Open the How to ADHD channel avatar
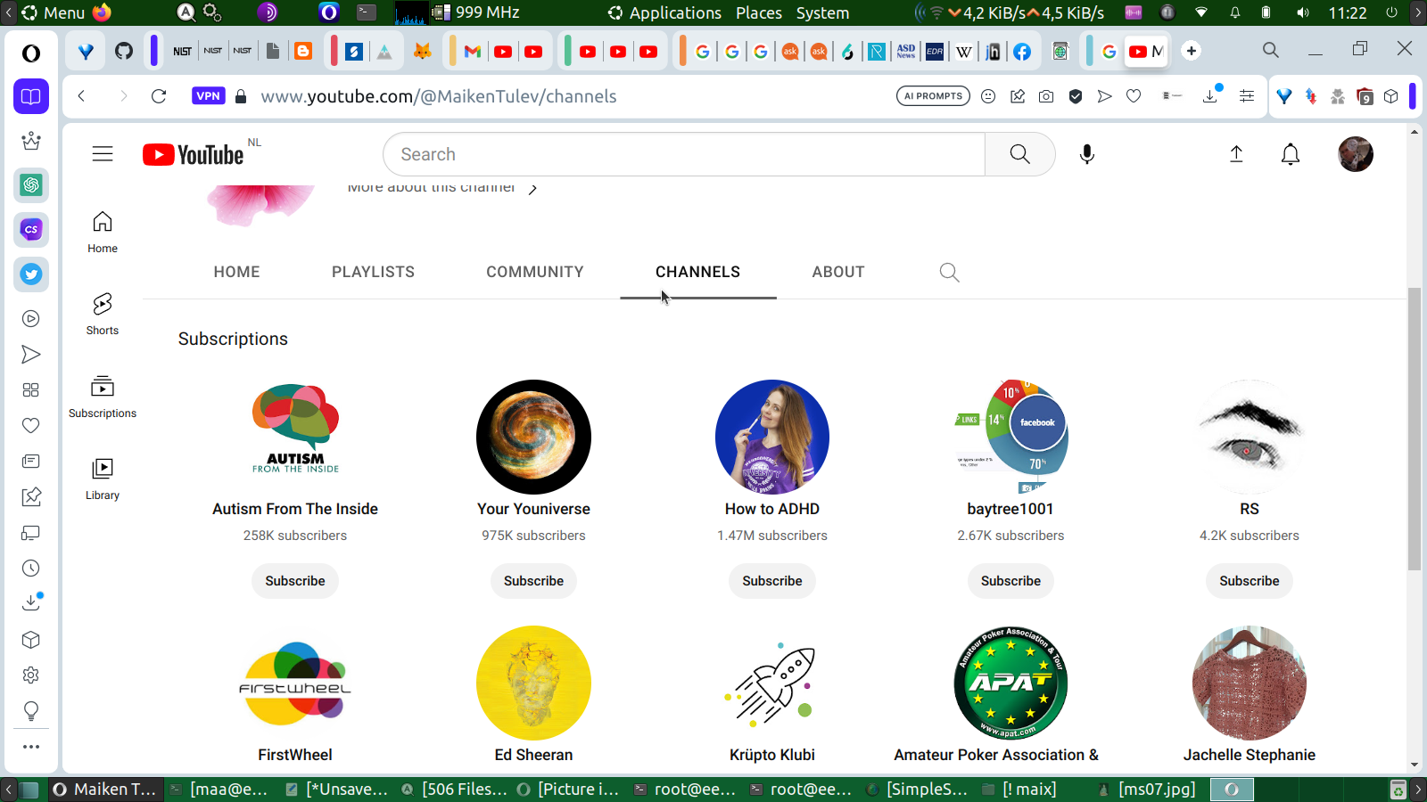 pyautogui.click(x=772, y=437)
